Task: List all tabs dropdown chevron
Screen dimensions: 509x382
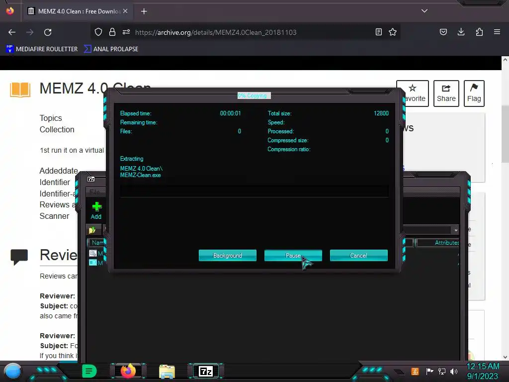Action: (x=424, y=11)
